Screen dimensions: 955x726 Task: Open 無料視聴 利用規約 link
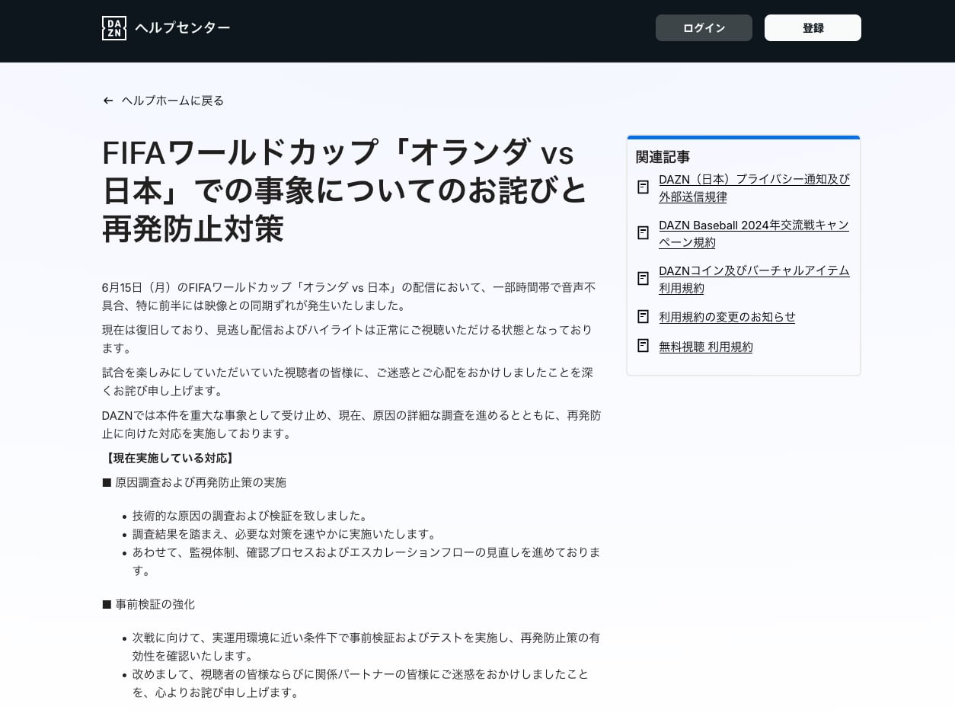point(705,347)
